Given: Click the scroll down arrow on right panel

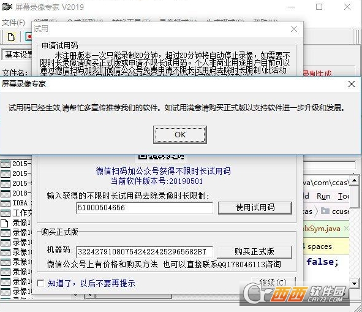Looking at the screenshot, I should tap(354, 283).
